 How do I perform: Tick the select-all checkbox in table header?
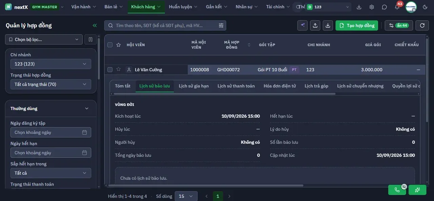click(x=110, y=45)
